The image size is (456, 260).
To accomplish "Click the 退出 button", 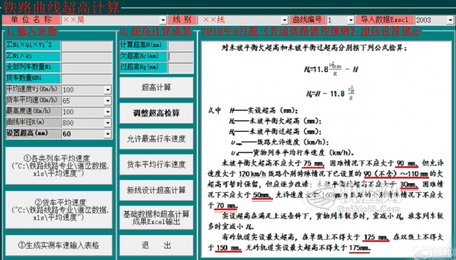I will tap(156, 246).
